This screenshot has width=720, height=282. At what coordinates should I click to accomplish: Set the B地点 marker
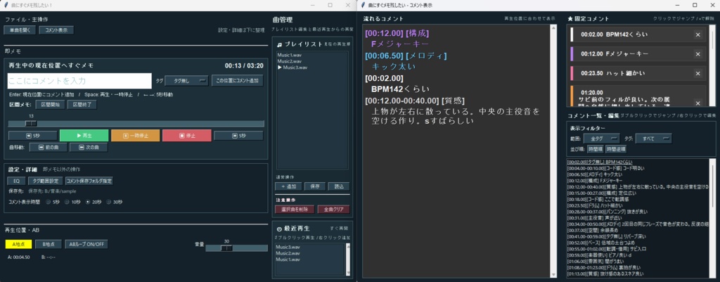(x=49, y=244)
